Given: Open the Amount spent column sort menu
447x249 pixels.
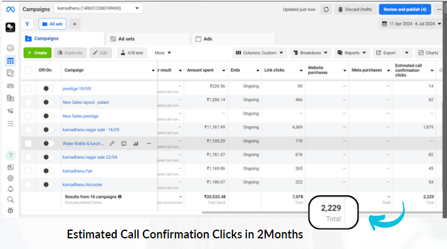Looking at the screenshot, I should [x=224, y=70].
